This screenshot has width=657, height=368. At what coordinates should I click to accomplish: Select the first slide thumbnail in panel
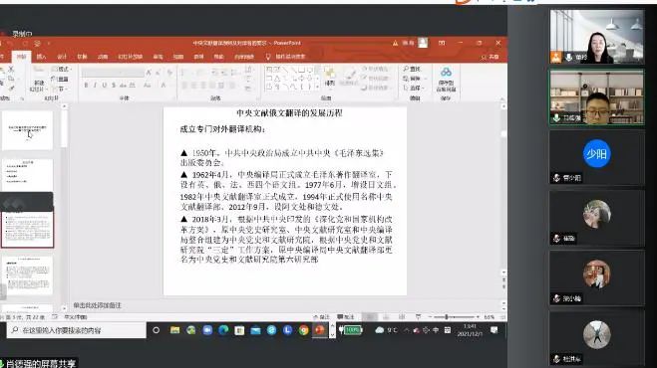click(x=28, y=130)
